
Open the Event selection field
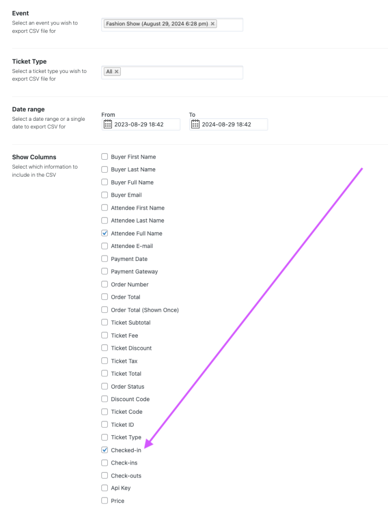tap(230, 24)
